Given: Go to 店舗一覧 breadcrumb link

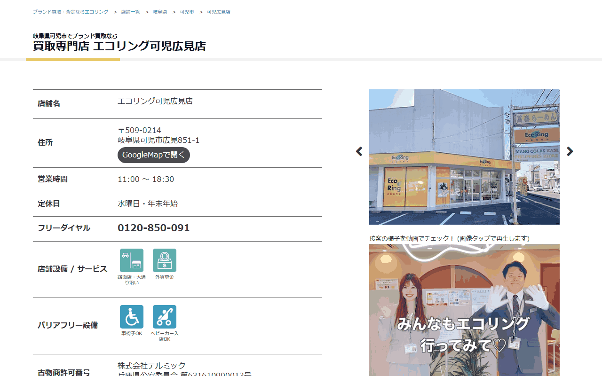Looking at the screenshot, I should 131,12.
